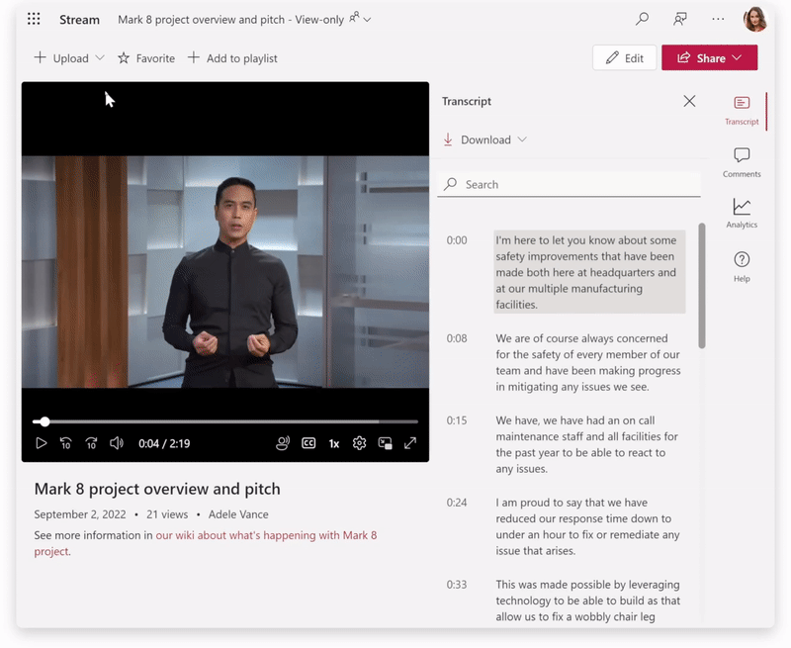Jump to transcript line at 0:00

click(589, 272)
